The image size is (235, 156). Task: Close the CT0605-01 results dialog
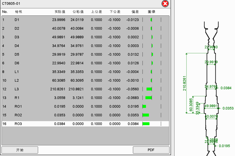click(165, 4)
